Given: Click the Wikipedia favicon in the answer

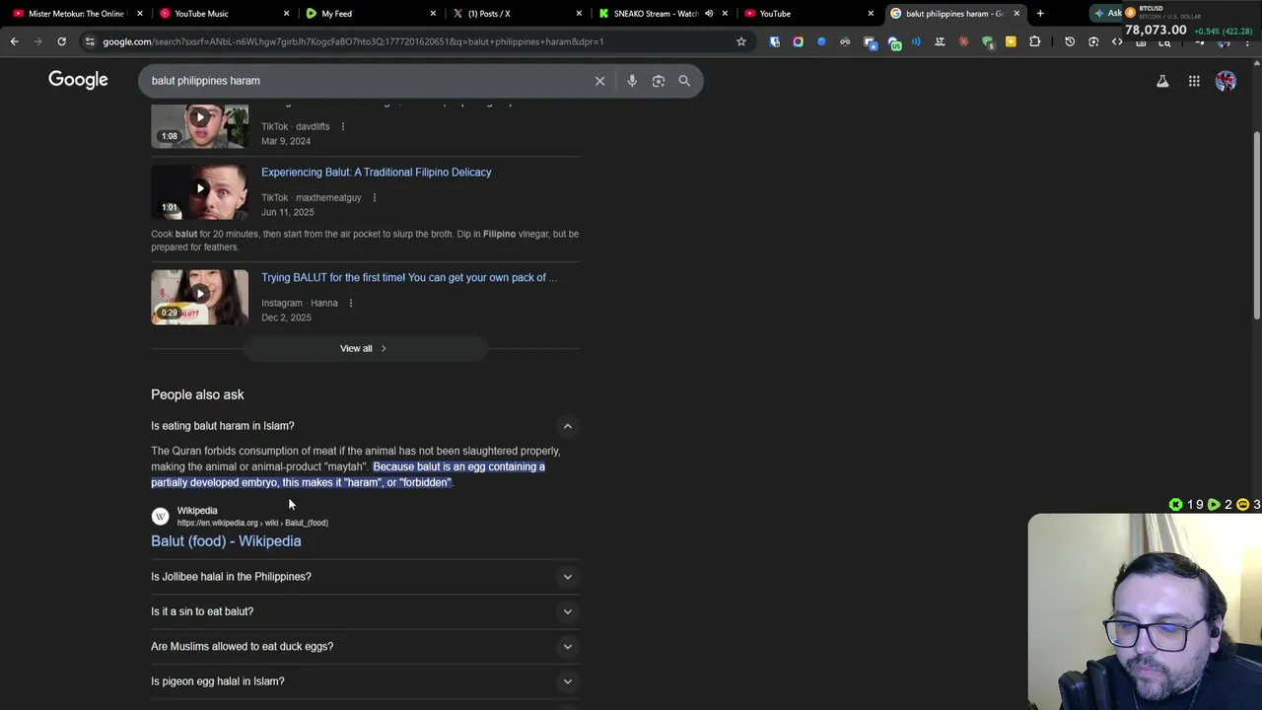Looking at the screenshot, I should [160, 516].
